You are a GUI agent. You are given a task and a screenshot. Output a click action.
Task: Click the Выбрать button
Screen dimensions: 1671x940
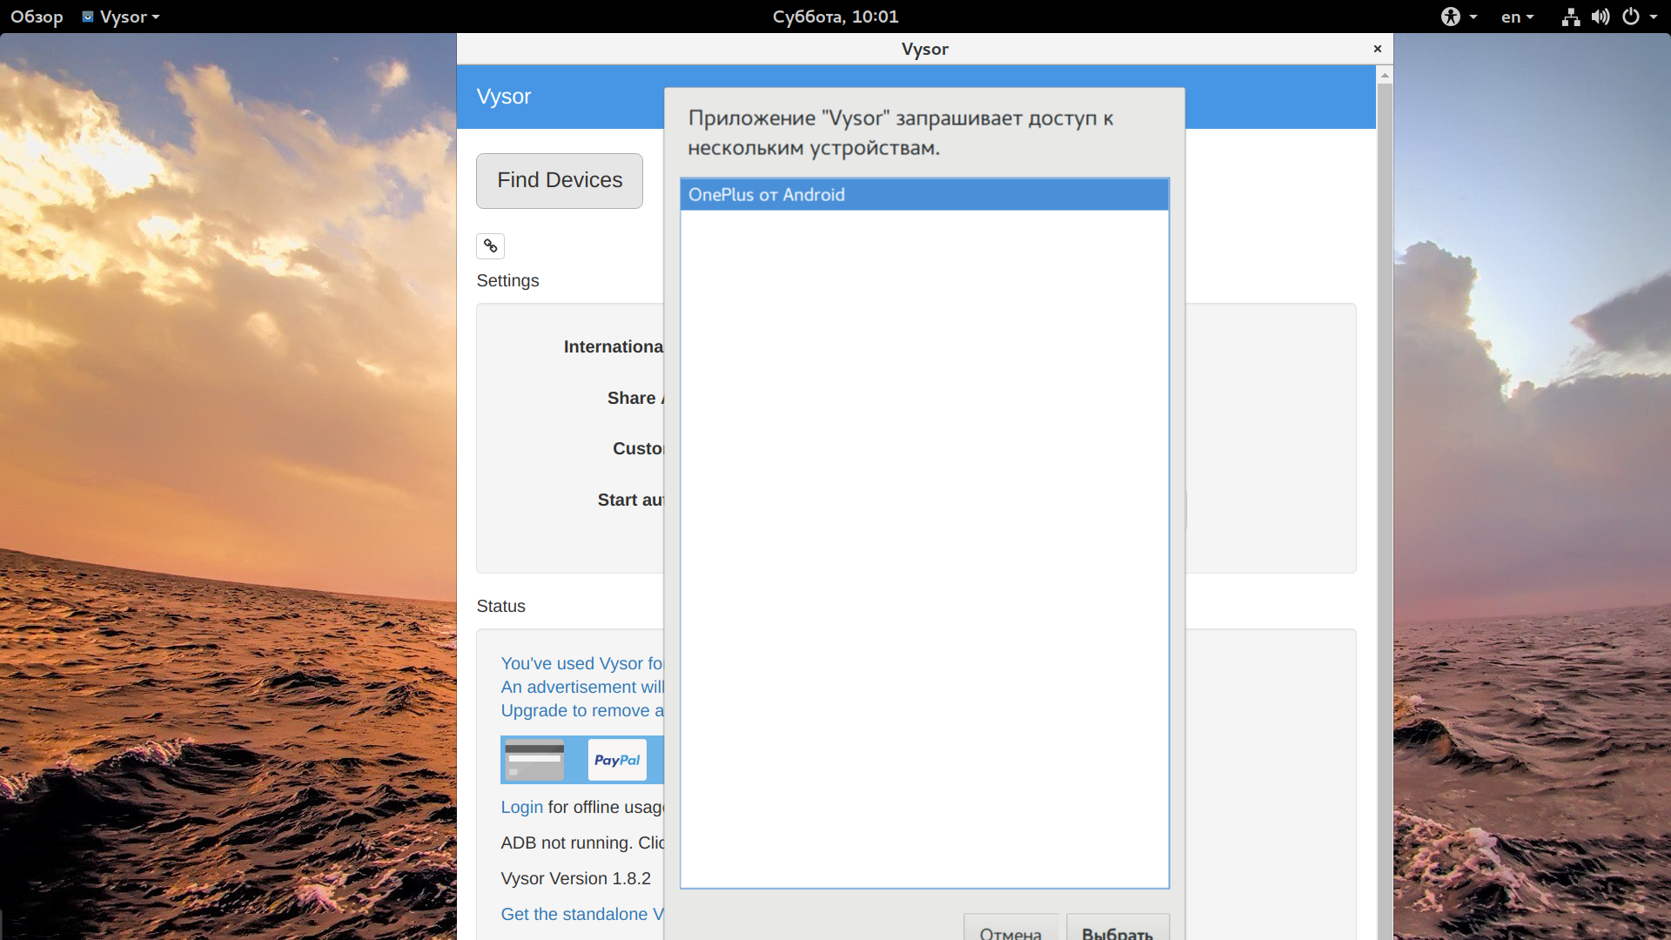click(1117, 928)
